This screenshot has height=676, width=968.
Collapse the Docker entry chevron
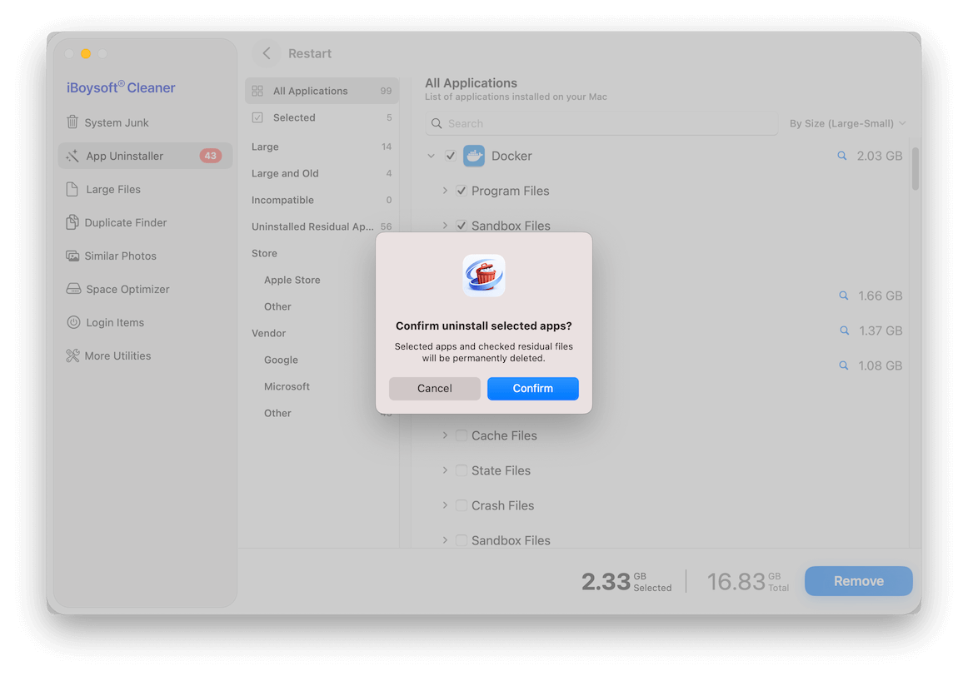(431, 155)
